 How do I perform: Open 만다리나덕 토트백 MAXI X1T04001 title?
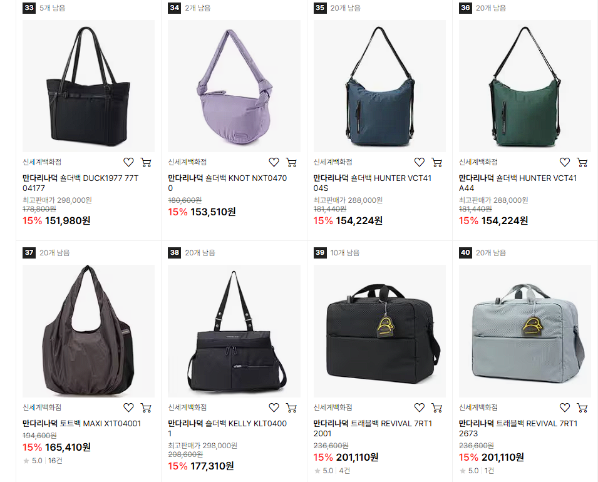(x=81, y=423)
